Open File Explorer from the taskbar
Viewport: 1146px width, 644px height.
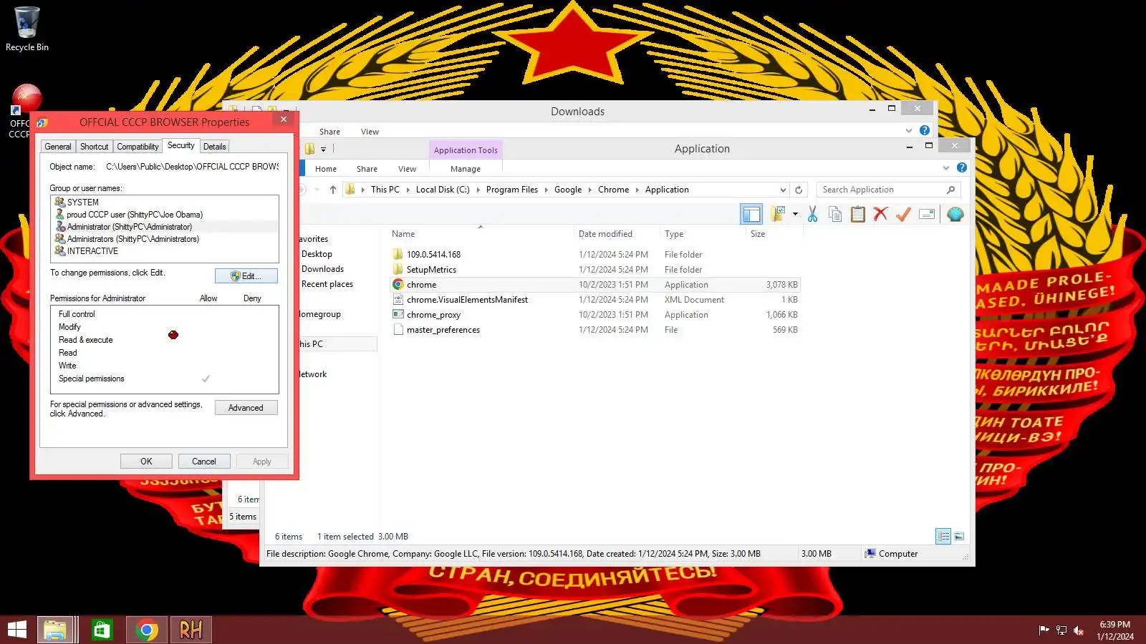coord(55,630)
